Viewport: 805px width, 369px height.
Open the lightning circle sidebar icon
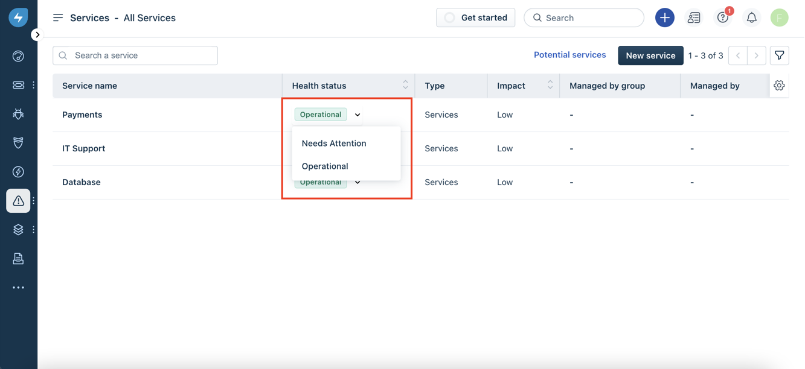[x=18, y=172]
